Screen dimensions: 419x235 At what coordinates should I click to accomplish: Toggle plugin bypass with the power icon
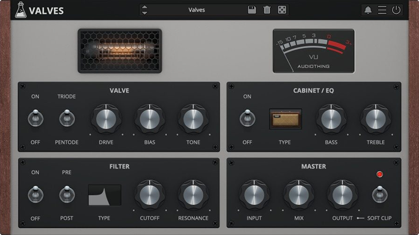pos(396,10)
